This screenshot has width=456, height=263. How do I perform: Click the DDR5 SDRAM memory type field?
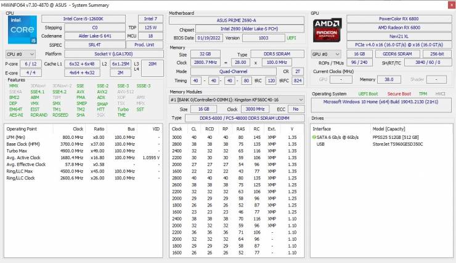[x=277, y=54]
